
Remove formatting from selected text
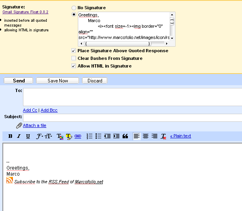pos(163,137)
